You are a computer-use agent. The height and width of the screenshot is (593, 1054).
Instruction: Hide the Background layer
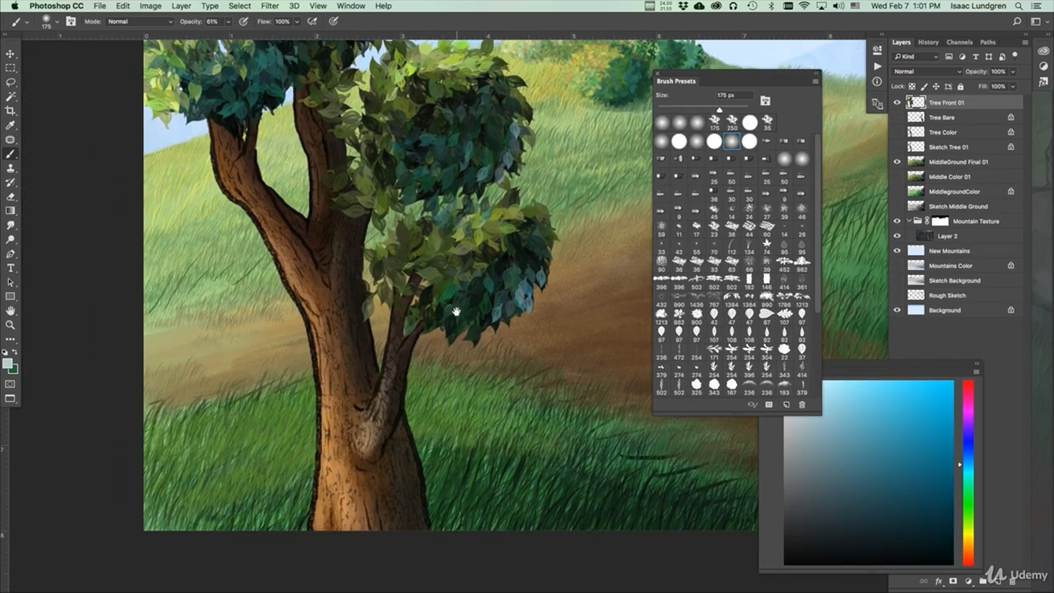tap(897, 310)
